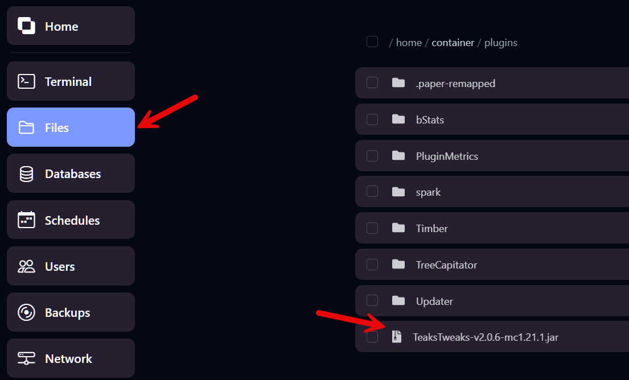Open Files via the folder icon
Screen dimensions: 629x380
pyautogui.click(x=25, y=127)
